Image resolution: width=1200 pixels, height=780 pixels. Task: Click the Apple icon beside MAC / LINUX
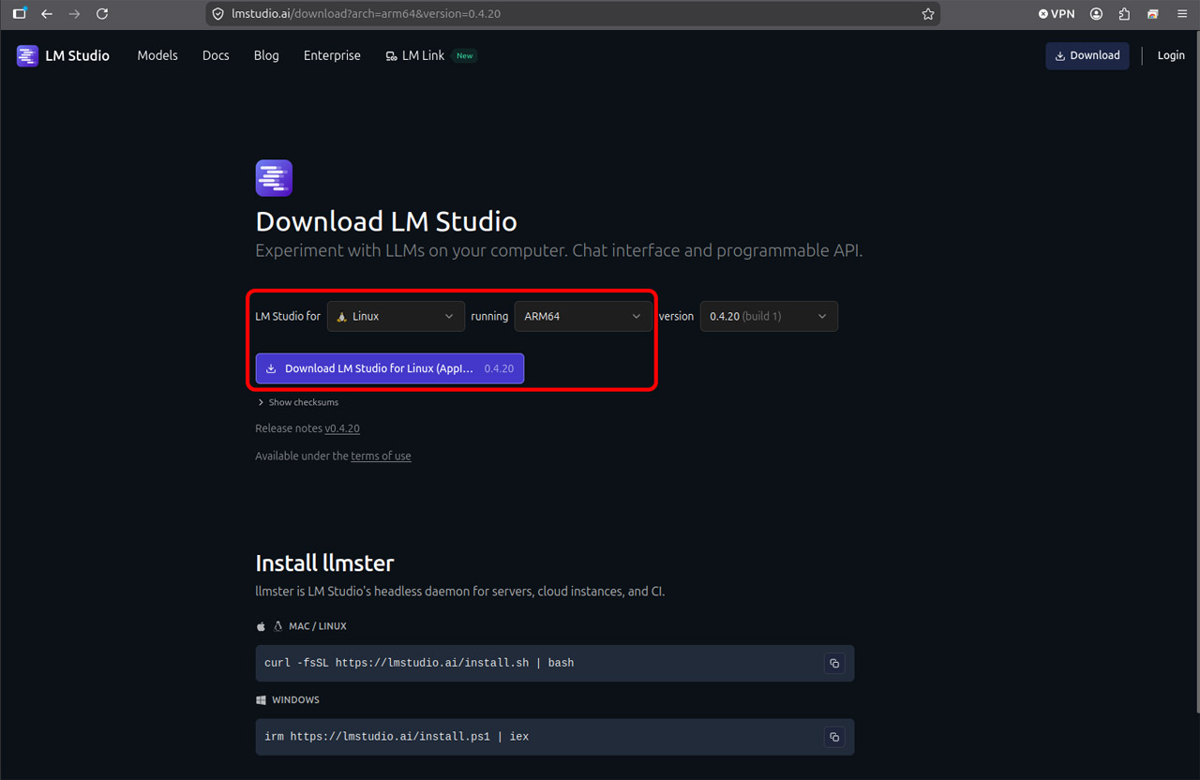pos(262,626)
